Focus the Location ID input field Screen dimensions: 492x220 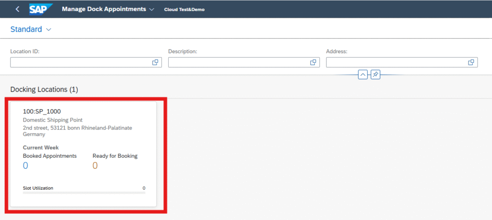[86, 62]
